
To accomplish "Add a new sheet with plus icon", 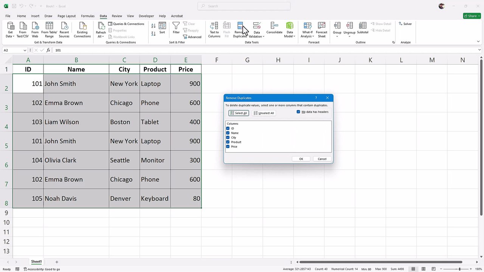I will 57,262.
